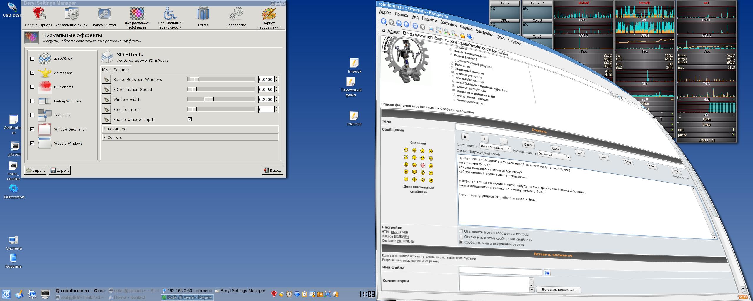Switch to the Misc. Settings tab
753x301 pixels.
coord(116,70)
